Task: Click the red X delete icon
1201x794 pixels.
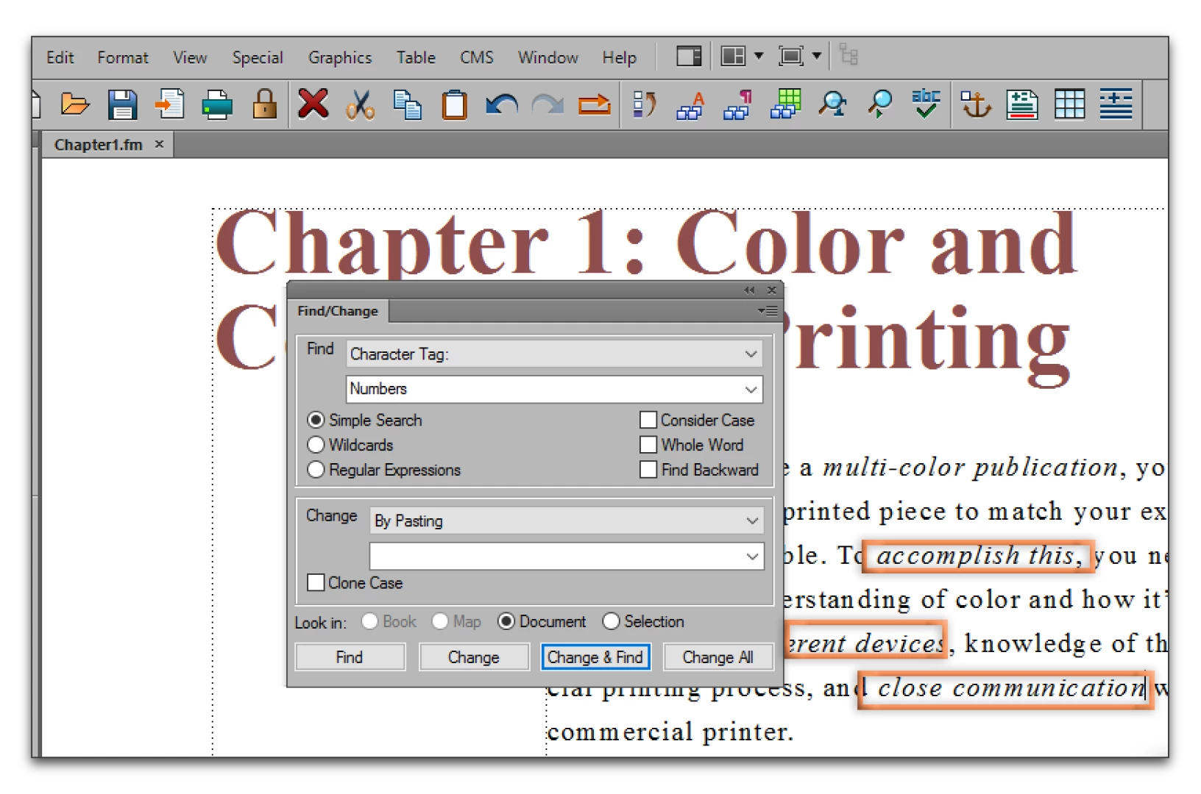Action: point(313,104)
